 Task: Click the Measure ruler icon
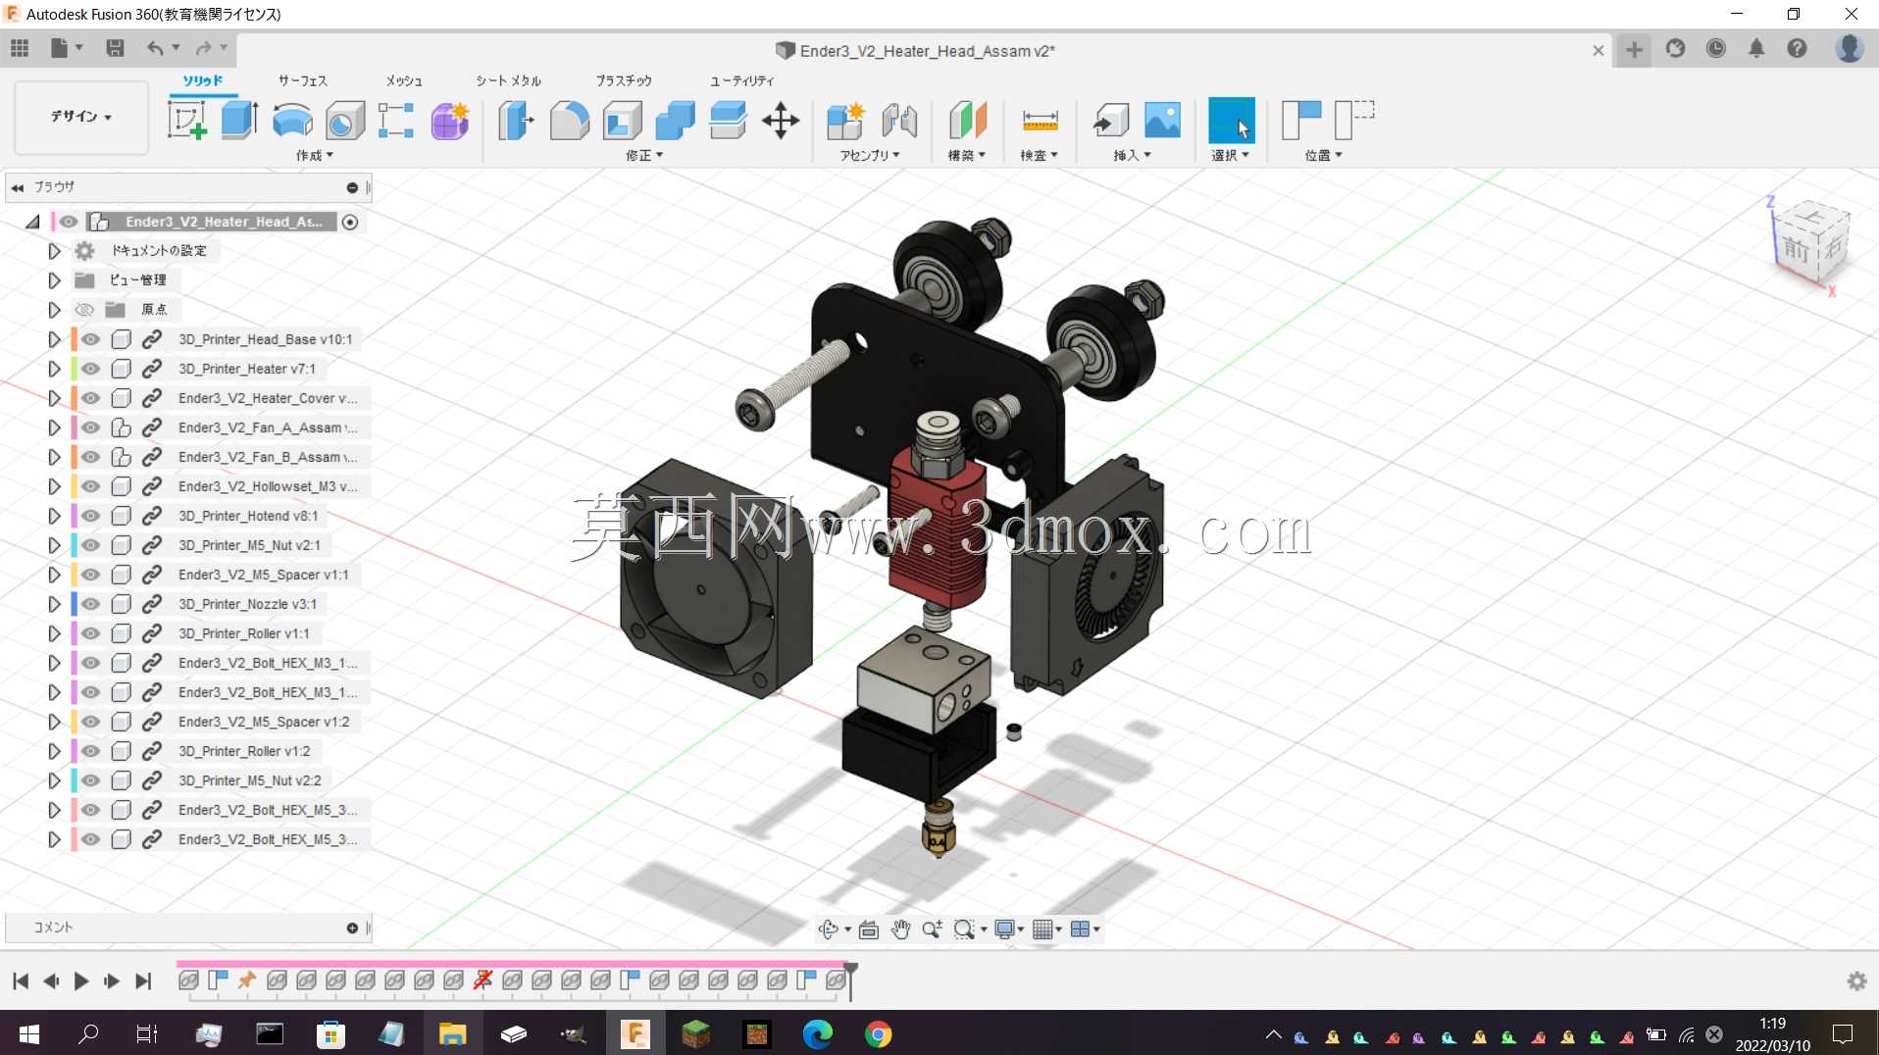[1040, 121]
